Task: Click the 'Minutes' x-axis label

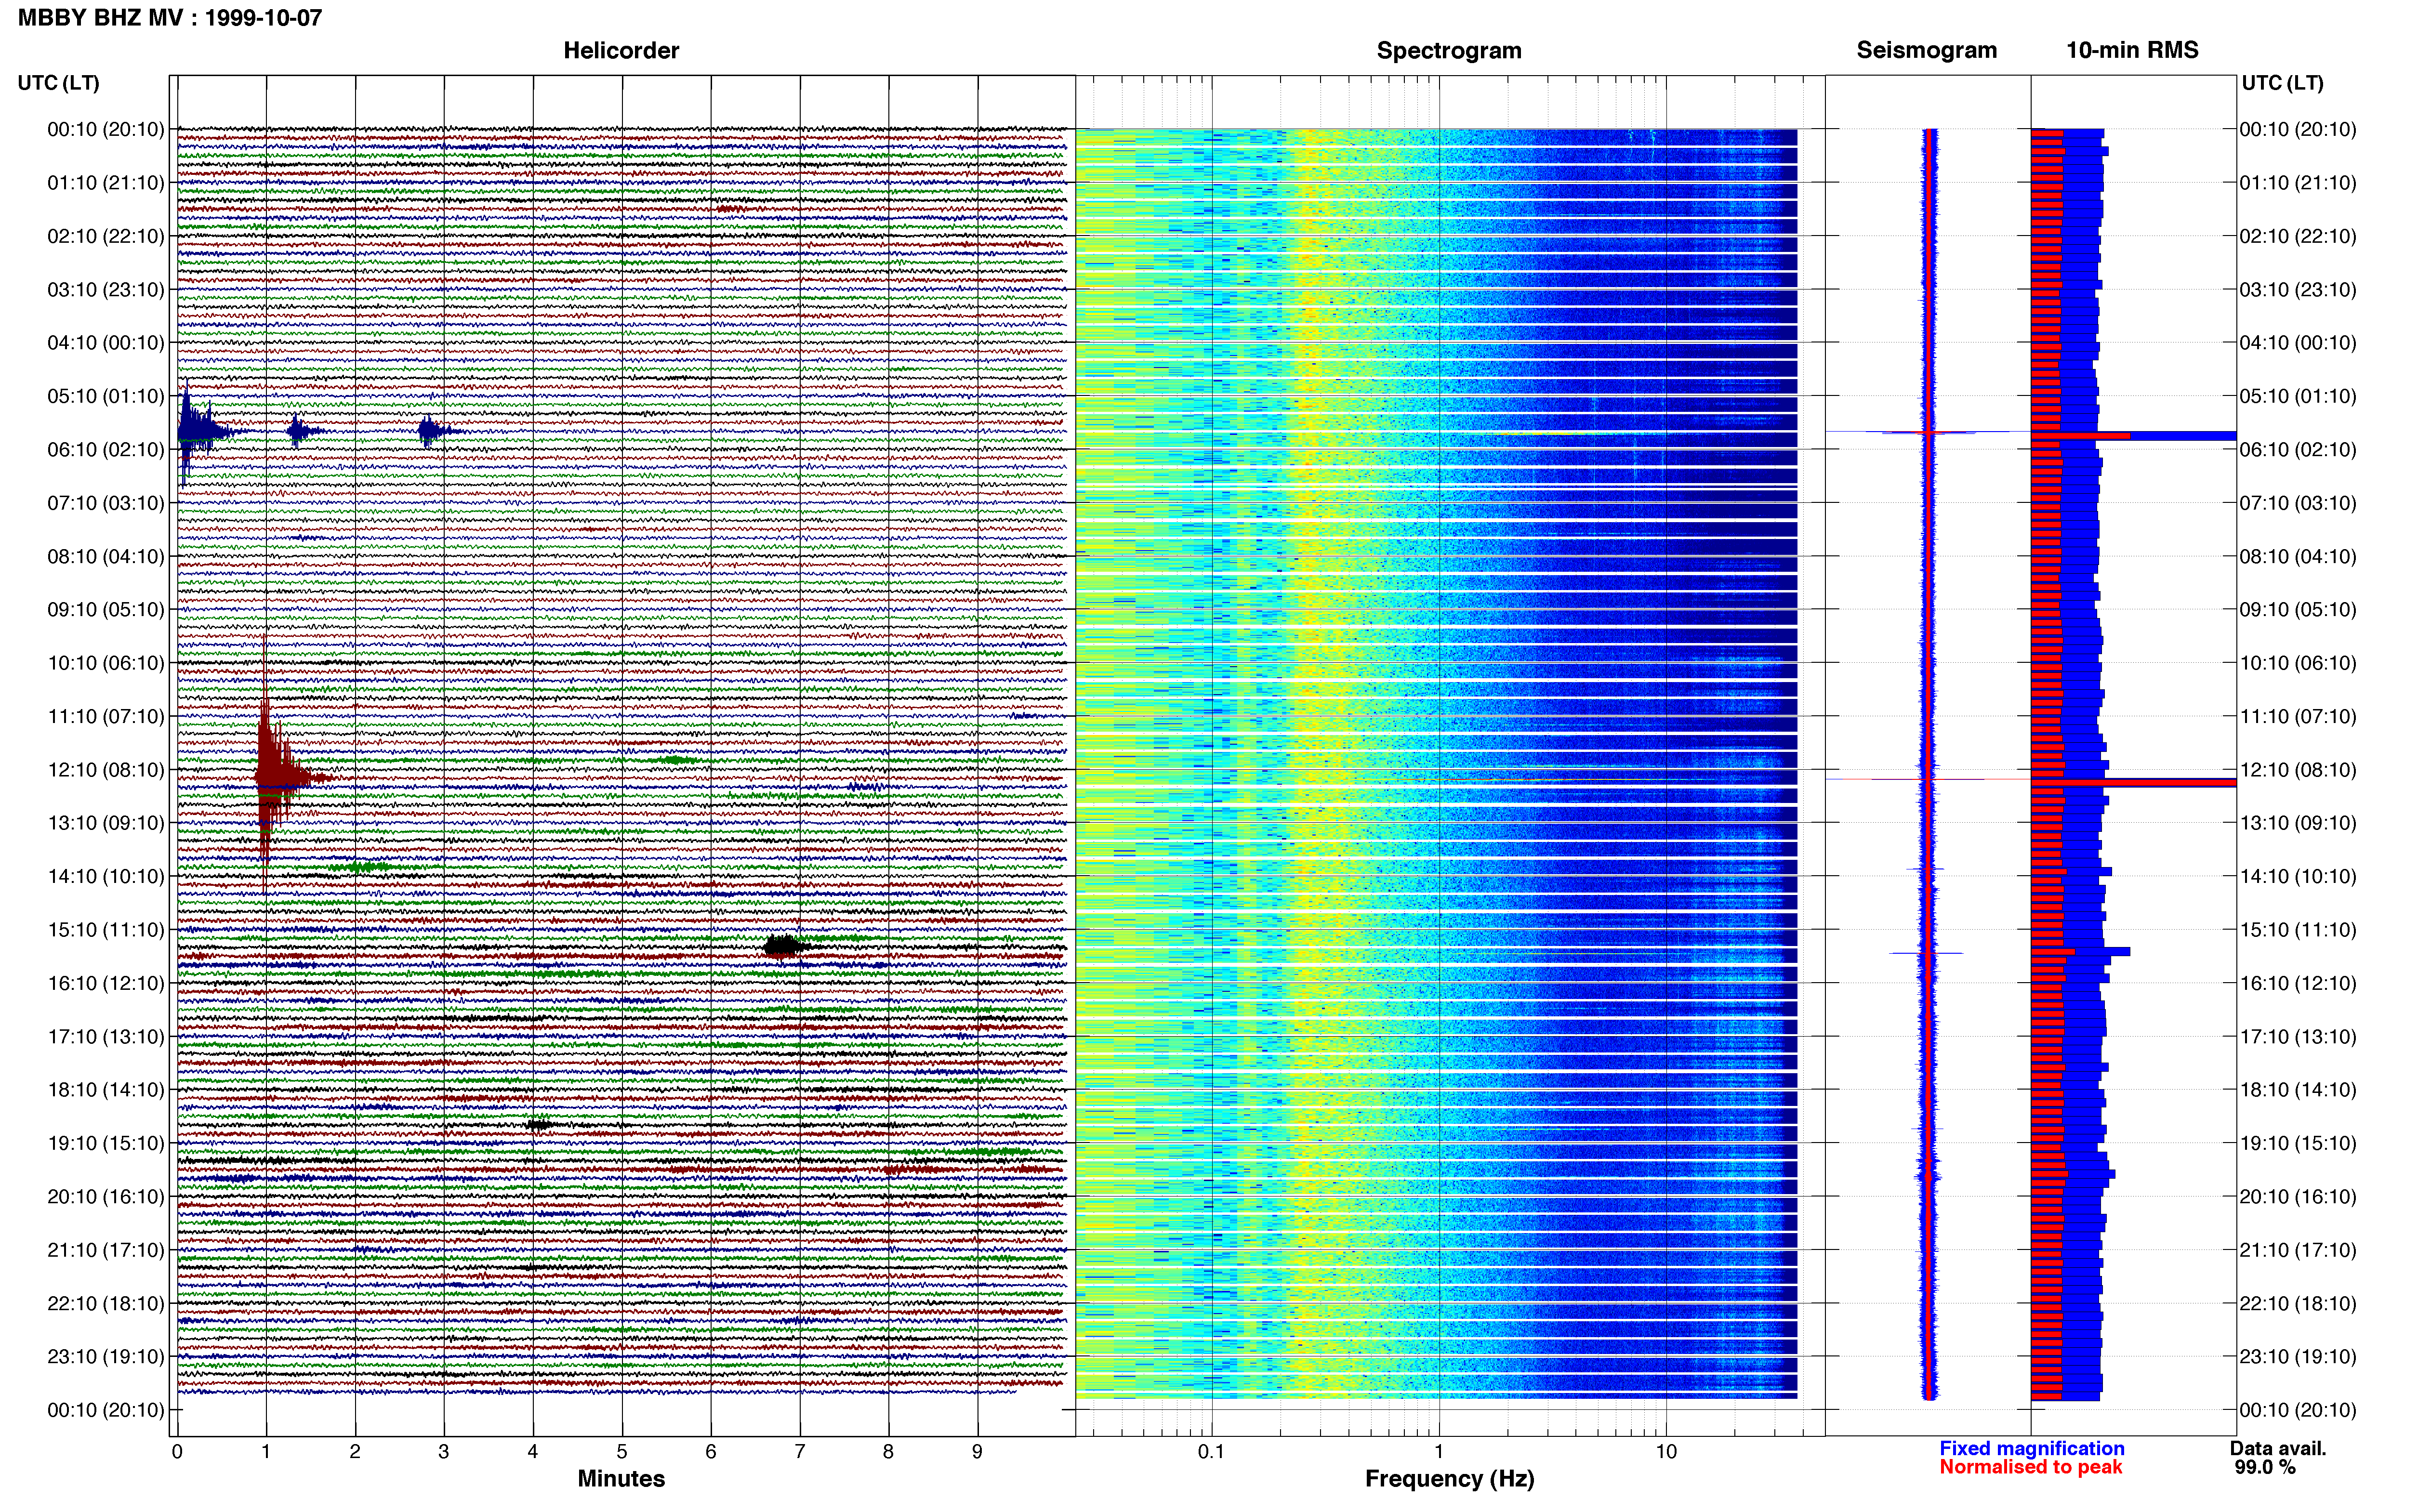Action: [x=621, y=1478]
